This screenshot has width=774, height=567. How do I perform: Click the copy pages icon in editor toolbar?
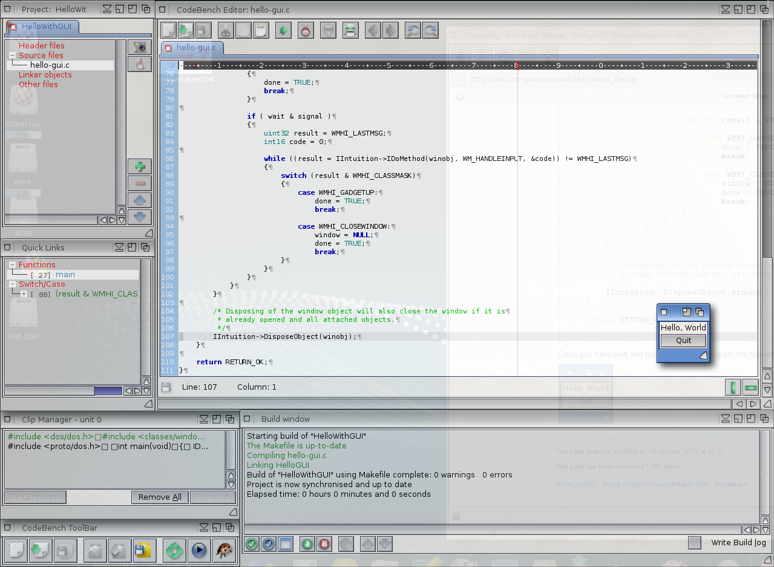point(243,30)
